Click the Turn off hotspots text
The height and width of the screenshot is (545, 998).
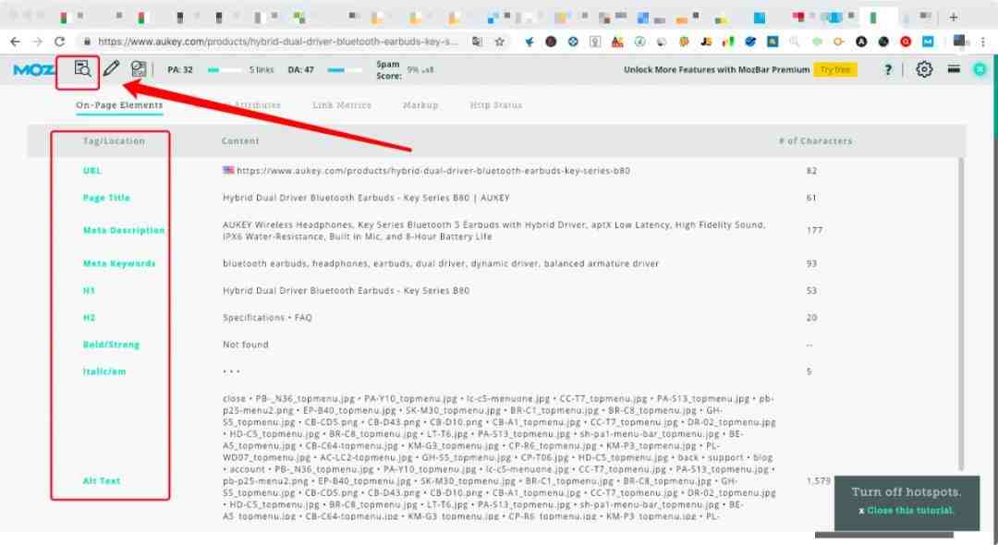point(907,492)
